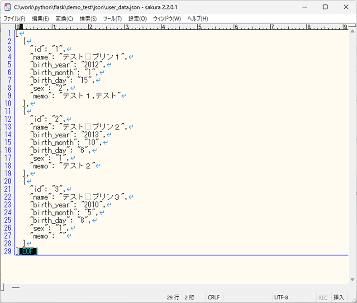Expand the 設定(O) menu
The image size is (357, 303).
coord(138,19)
